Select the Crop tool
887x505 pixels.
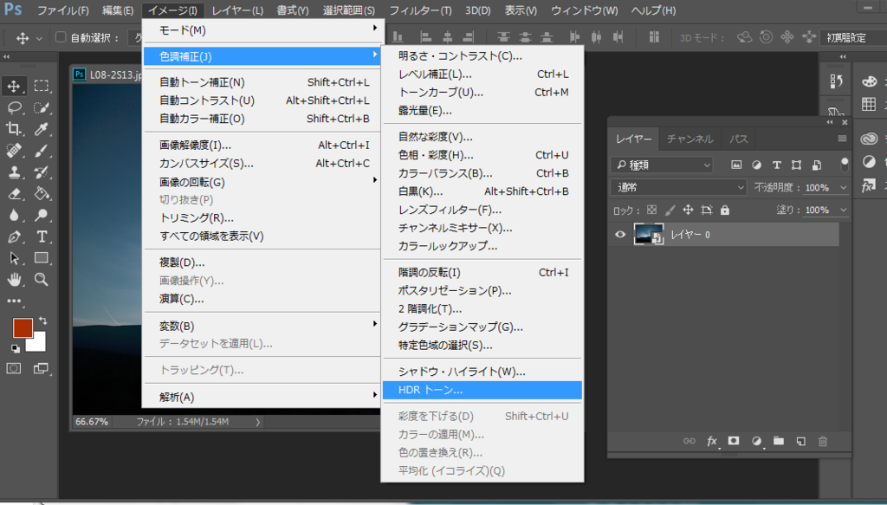[14, 129]
